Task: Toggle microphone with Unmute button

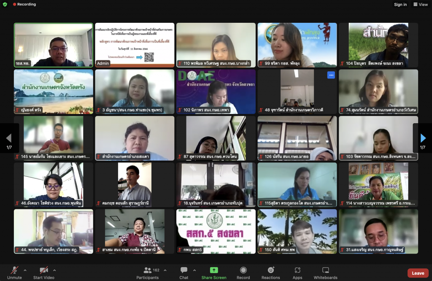Action: coord(14,270)
